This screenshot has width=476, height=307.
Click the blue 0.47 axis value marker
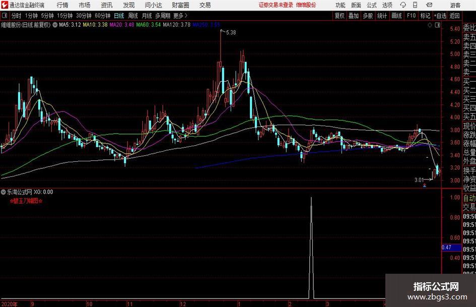tap(451, 248)
